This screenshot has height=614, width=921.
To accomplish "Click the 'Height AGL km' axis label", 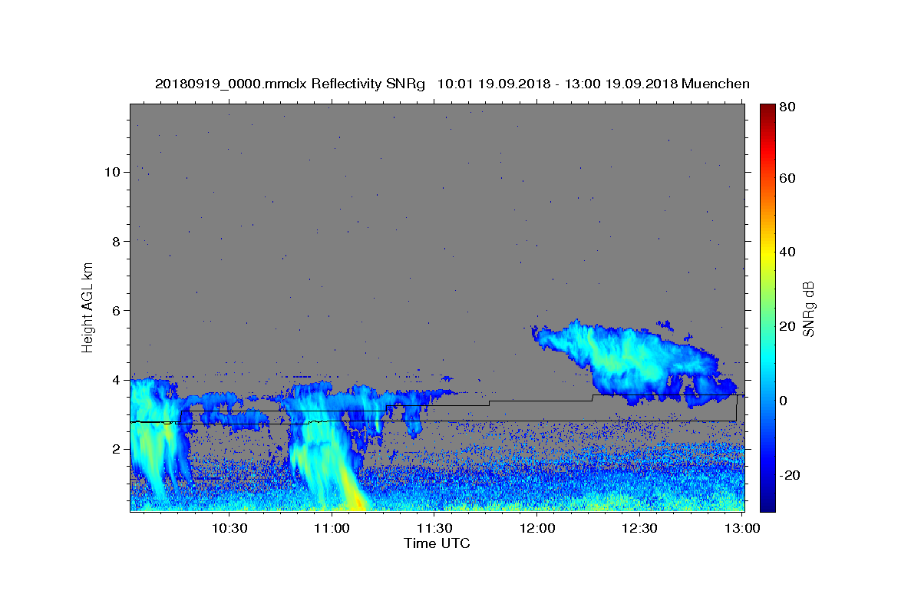I will coord(88,307).
